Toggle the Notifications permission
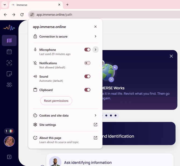This screenshot has height=166, width=180. tap(87, 63)
